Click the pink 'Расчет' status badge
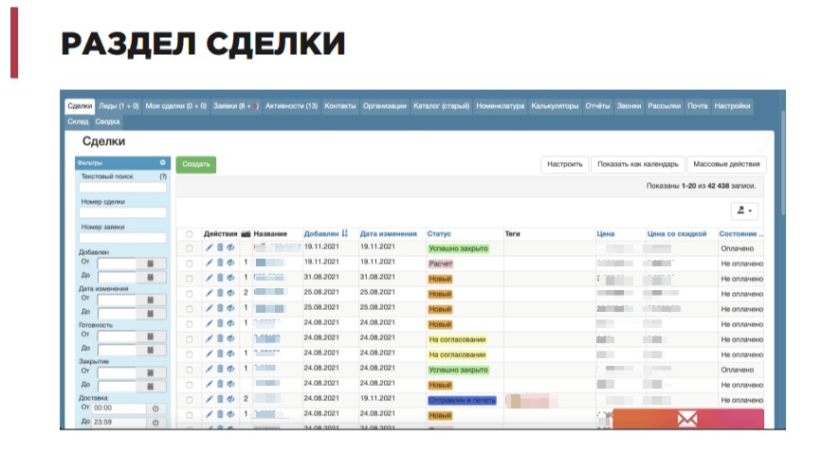The height and width of the screenshot is (455, 840). 441,264
